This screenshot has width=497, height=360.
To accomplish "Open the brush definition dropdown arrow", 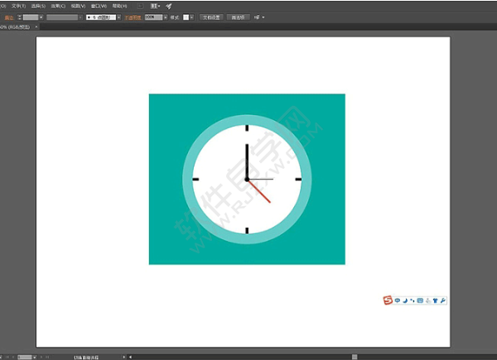I will (118, 17).
